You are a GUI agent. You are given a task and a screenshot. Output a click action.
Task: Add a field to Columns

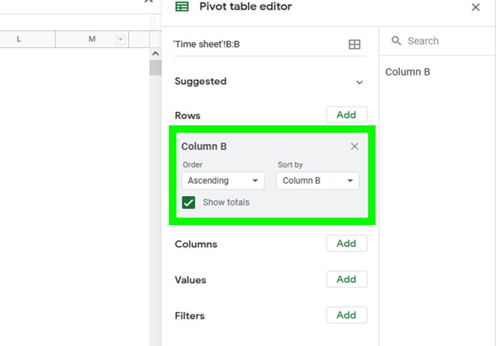click(347, 243)
